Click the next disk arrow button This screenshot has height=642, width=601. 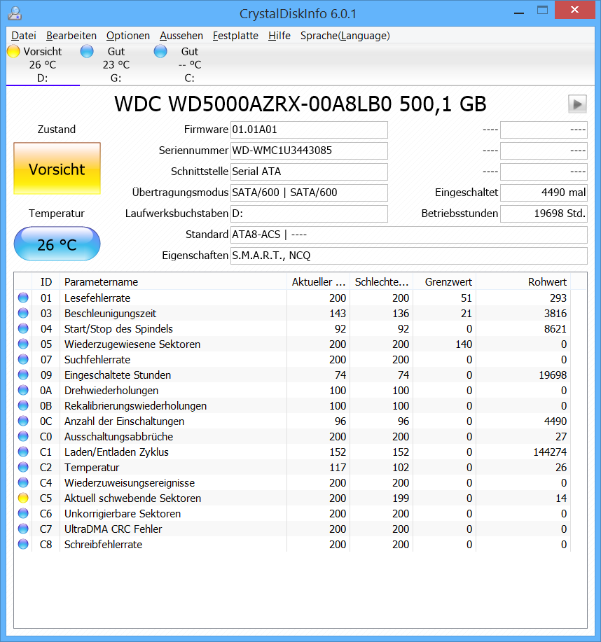(x=577, y=104)
